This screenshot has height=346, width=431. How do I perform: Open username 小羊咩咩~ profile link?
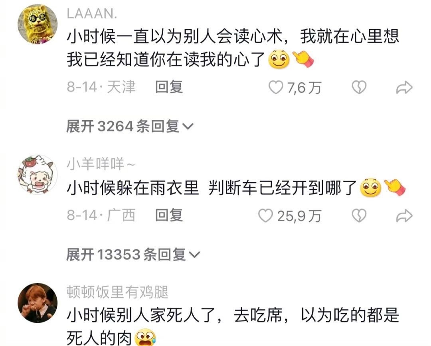coord(101,164)
